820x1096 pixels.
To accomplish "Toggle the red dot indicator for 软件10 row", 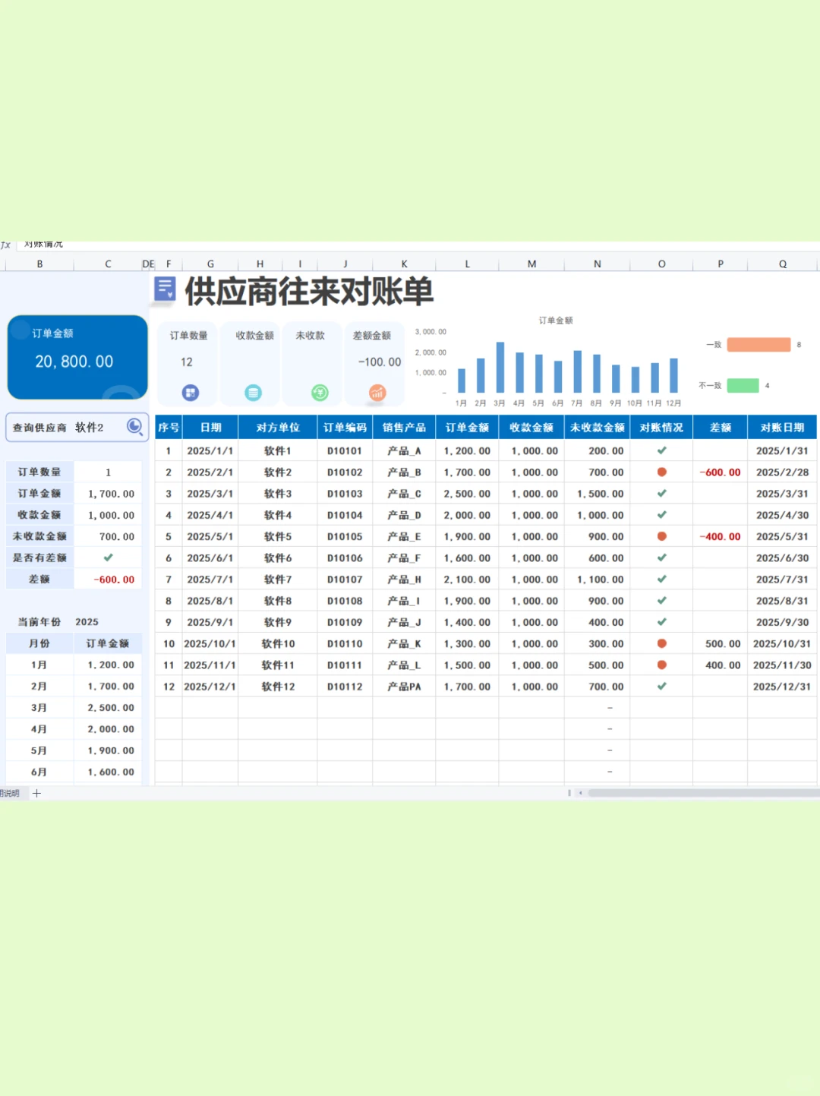I will click(661, 643).
